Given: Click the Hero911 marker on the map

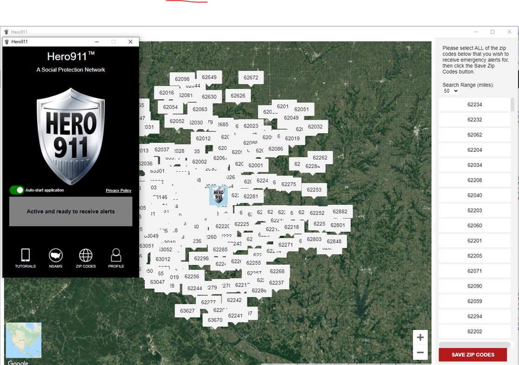Looking at the screenshot, I should click(x=218, y=195).
